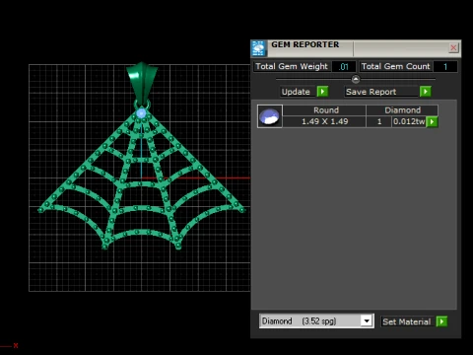Image resolution: width=473 pixels, height=355 pixels.
Task: Click the Diamond column header cell
Action: click(x=402, y=110)
